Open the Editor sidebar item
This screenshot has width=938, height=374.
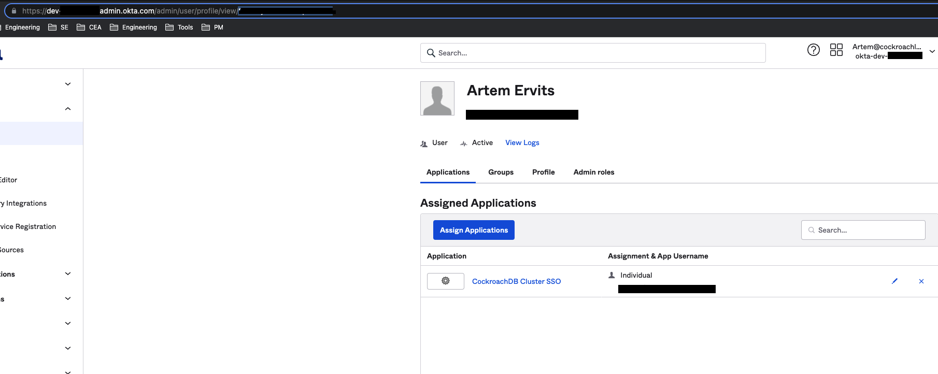coord(8,180)
